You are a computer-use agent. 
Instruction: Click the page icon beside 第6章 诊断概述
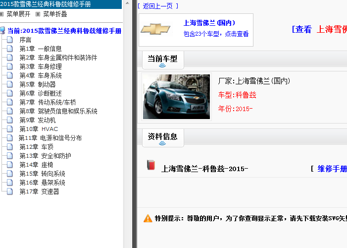pos(10,93)
